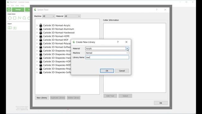The height and width of the screenshot is (114, 202).
Task: Open the View menu
Action: tap(17, 6)
